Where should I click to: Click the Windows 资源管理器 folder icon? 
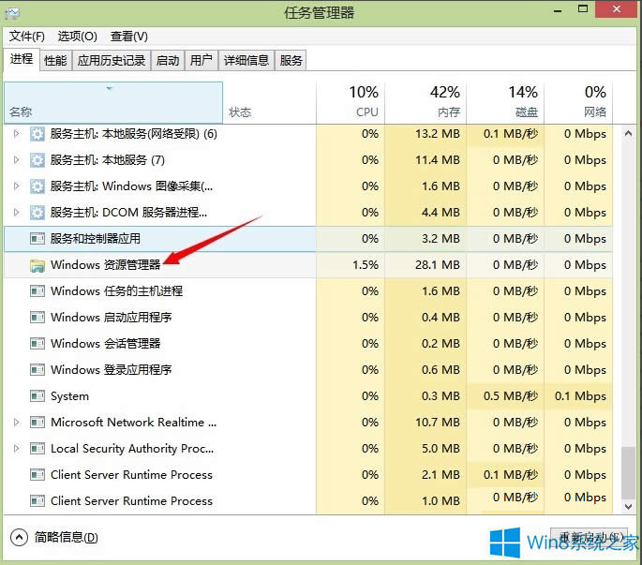[37, 265]
